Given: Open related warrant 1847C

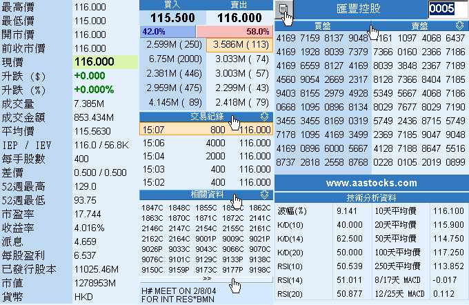Looking at the screenshot, I should point(152,208).
